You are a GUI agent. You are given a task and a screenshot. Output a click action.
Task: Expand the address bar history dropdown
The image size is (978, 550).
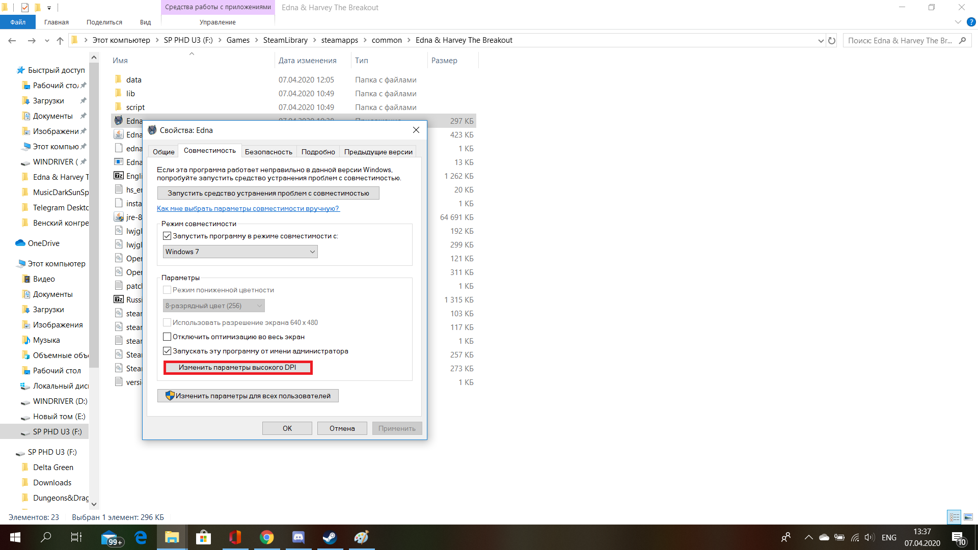tap(821, 40)
